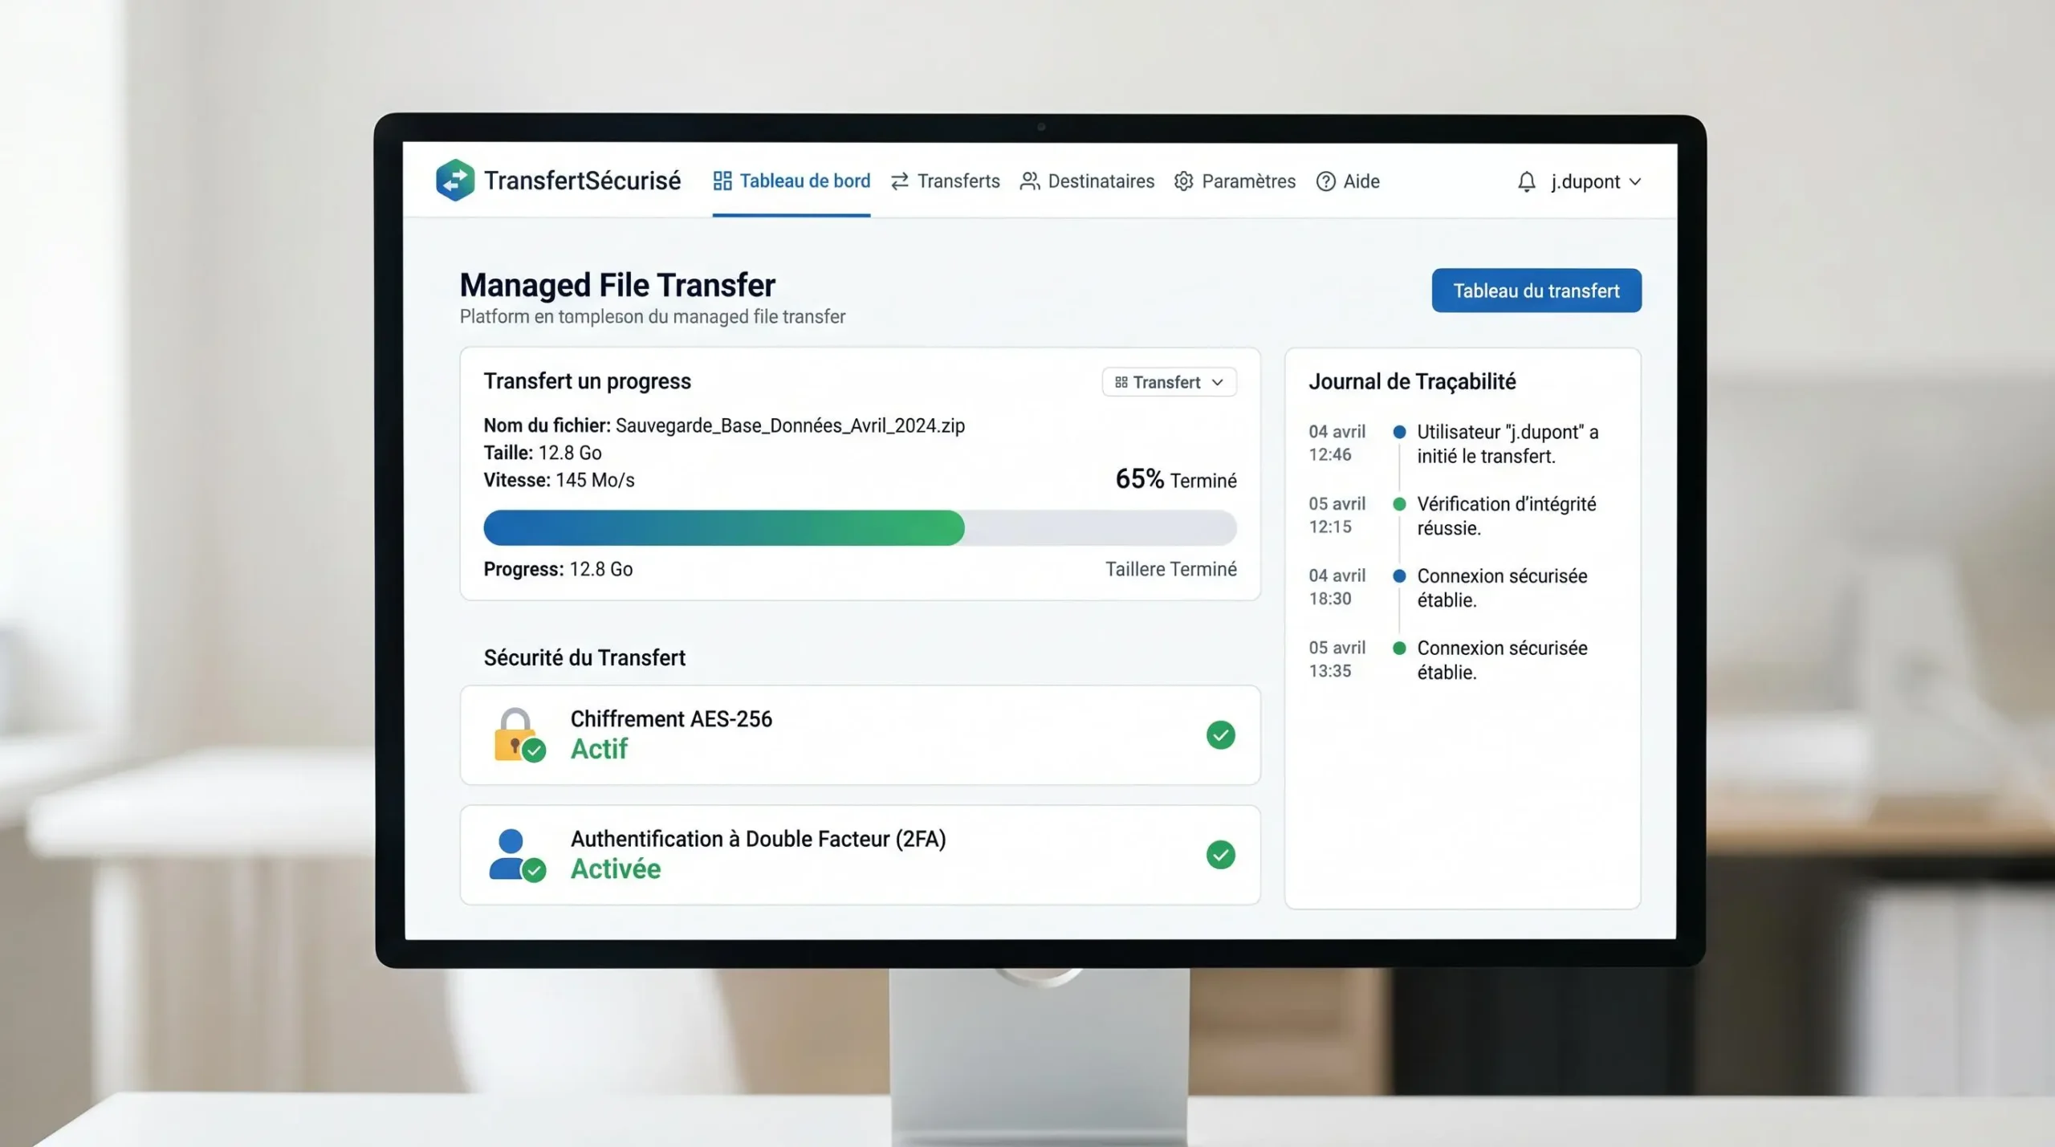The image size is (2055, 1147).
Task: Click Connexion sécurisée établie entry at 13:35
Action: point(1502,660)
